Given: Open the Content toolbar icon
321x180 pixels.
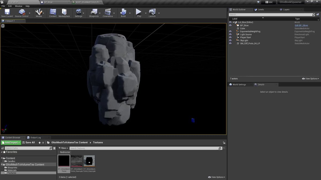Looking at the screenshot, I should (x=53, y=12).
